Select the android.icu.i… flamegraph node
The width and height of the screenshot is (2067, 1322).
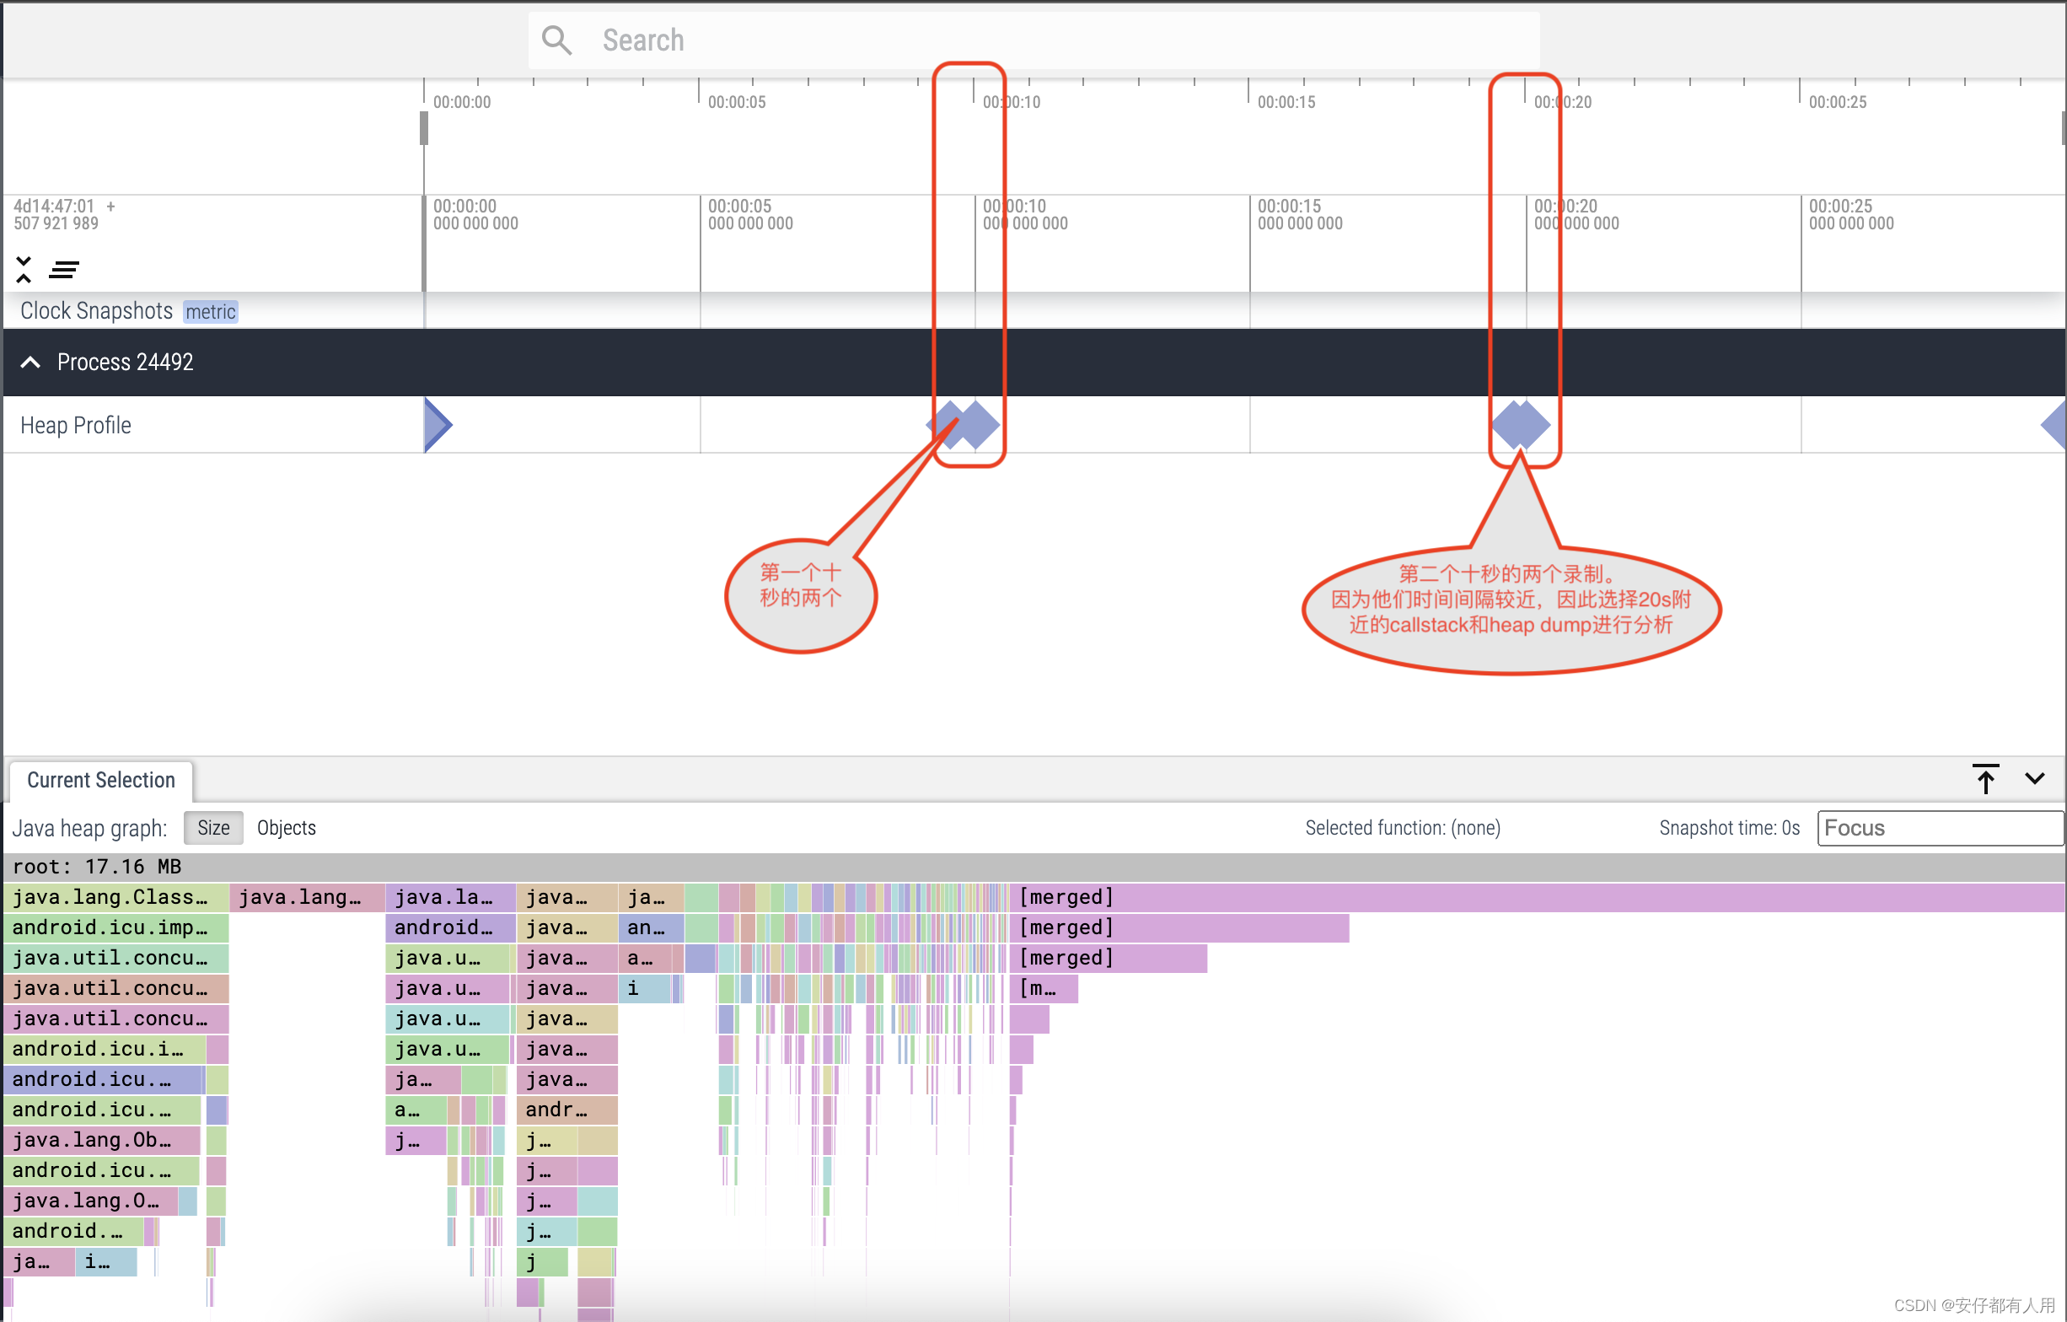click(105, 1049)
